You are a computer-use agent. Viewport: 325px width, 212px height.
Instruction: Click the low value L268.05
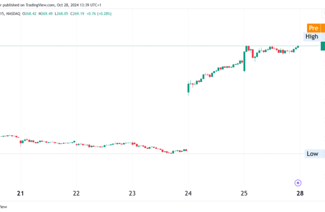[61, 14]
